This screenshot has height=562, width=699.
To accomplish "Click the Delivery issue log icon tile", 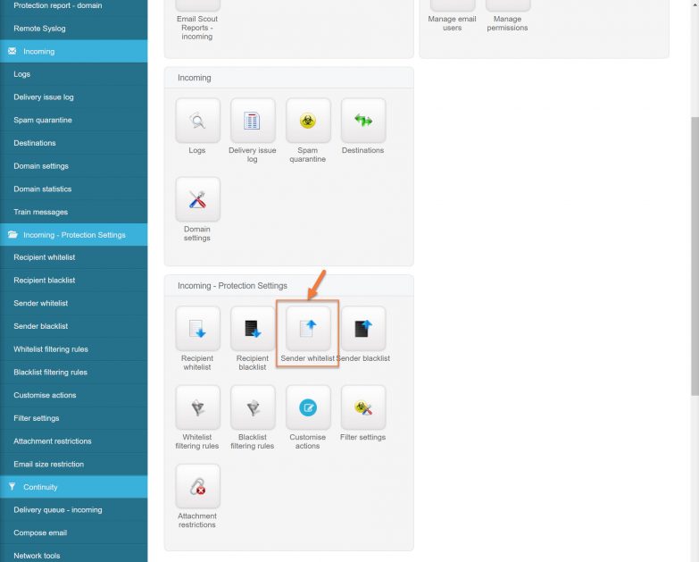I will (253, 121).
